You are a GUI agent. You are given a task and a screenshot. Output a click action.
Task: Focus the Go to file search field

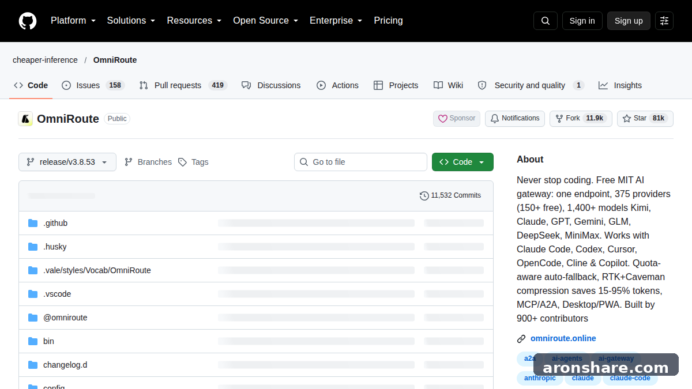click(360, 162)
